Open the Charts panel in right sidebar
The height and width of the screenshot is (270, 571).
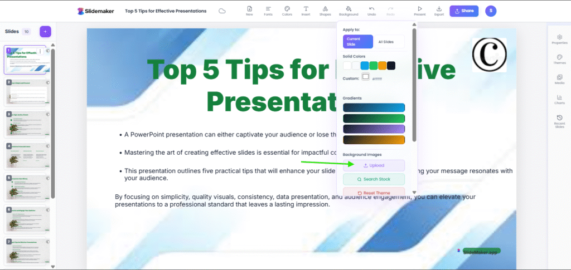click(559, 100)
